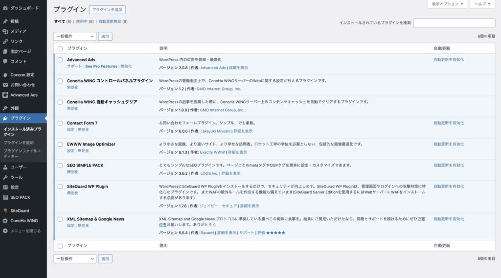Open ジェイピー・セキュア author link
Image resolution: width=501 pixels, height=278 pixels.
[218, 206]
